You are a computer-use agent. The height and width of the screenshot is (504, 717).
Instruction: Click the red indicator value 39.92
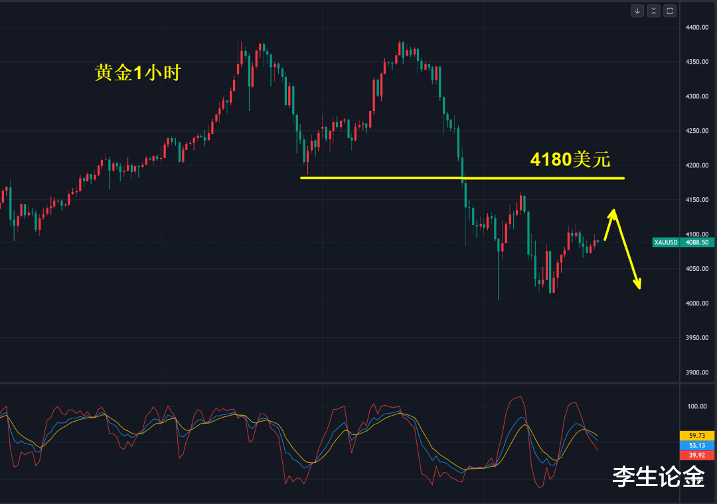(x=697, y=455)
